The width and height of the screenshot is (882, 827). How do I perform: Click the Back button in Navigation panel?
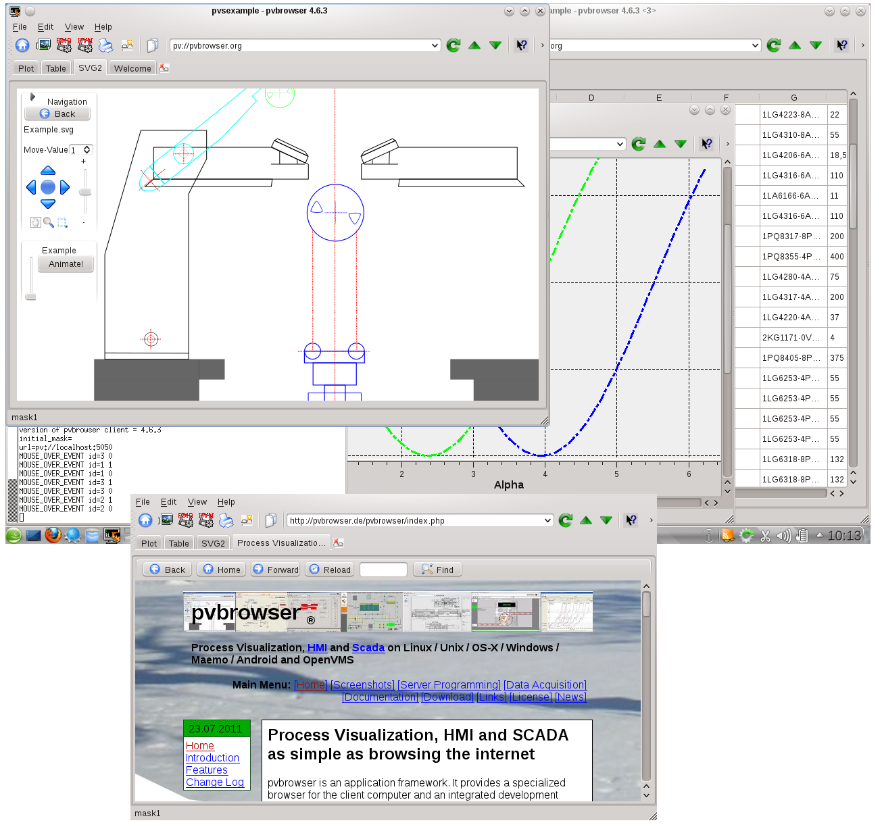tap(57, 114)
